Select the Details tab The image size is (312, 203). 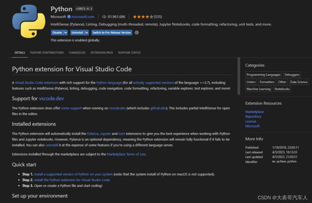(20, 52)
